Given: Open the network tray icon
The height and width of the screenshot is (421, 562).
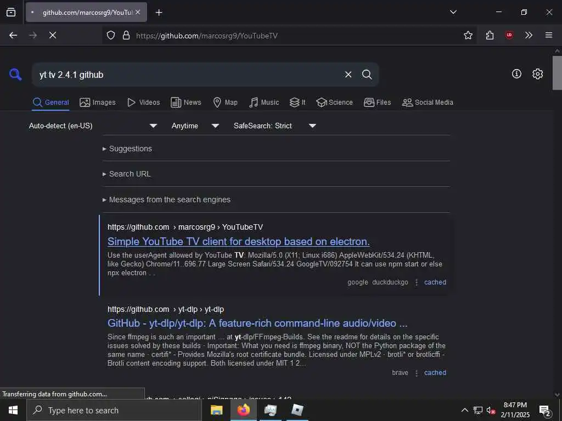Looking at the screenshot, I should [478, 410].
